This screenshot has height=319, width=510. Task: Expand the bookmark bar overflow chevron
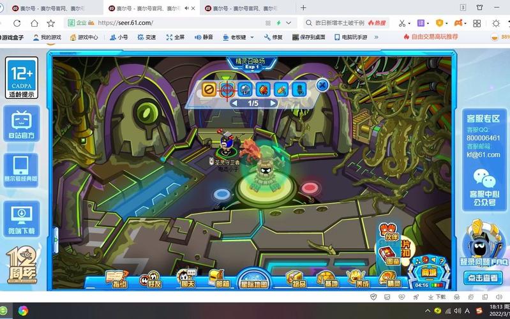coord(377,38)
